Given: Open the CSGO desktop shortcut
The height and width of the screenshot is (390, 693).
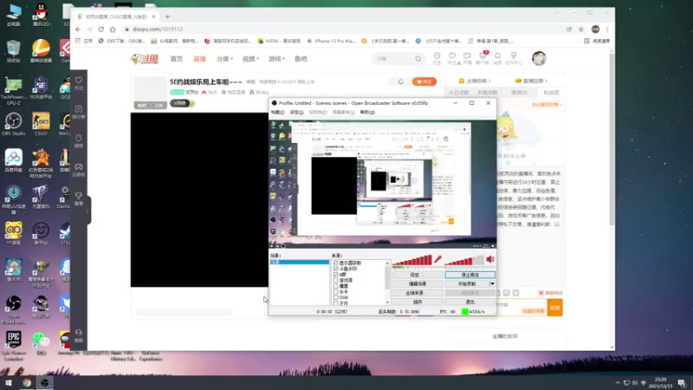Looking at the screenshot, I should [x=41, y=124].
